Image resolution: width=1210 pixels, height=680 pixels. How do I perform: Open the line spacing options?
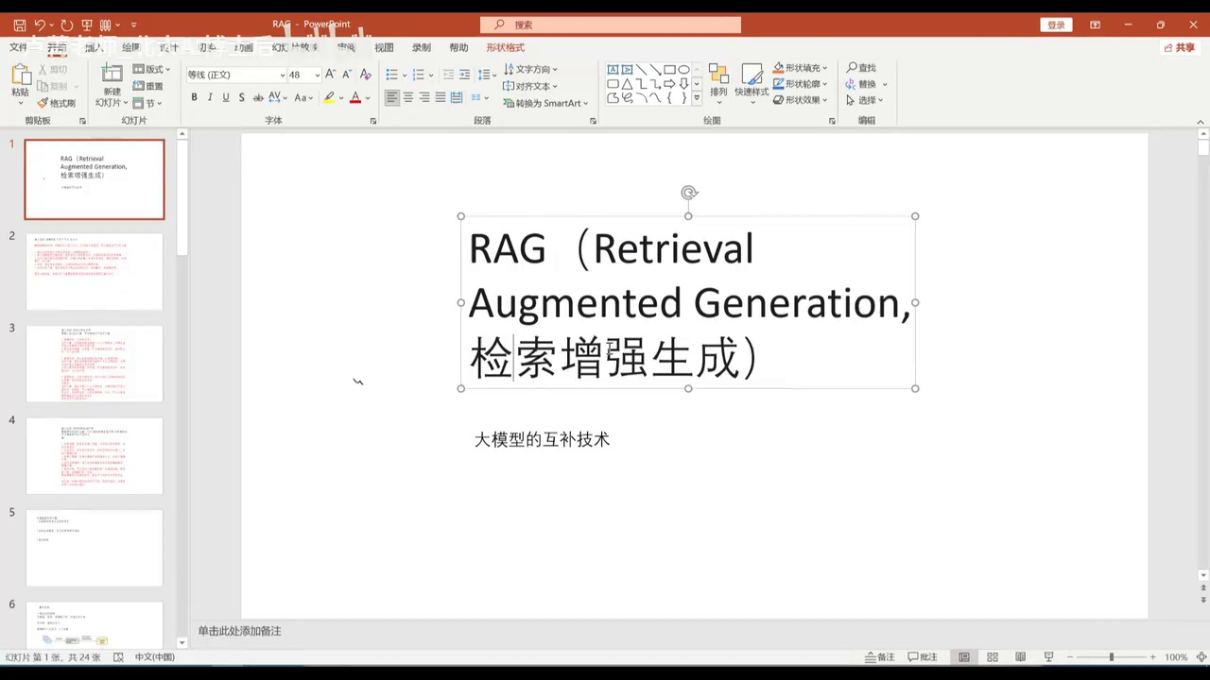[x=487, y=75]
